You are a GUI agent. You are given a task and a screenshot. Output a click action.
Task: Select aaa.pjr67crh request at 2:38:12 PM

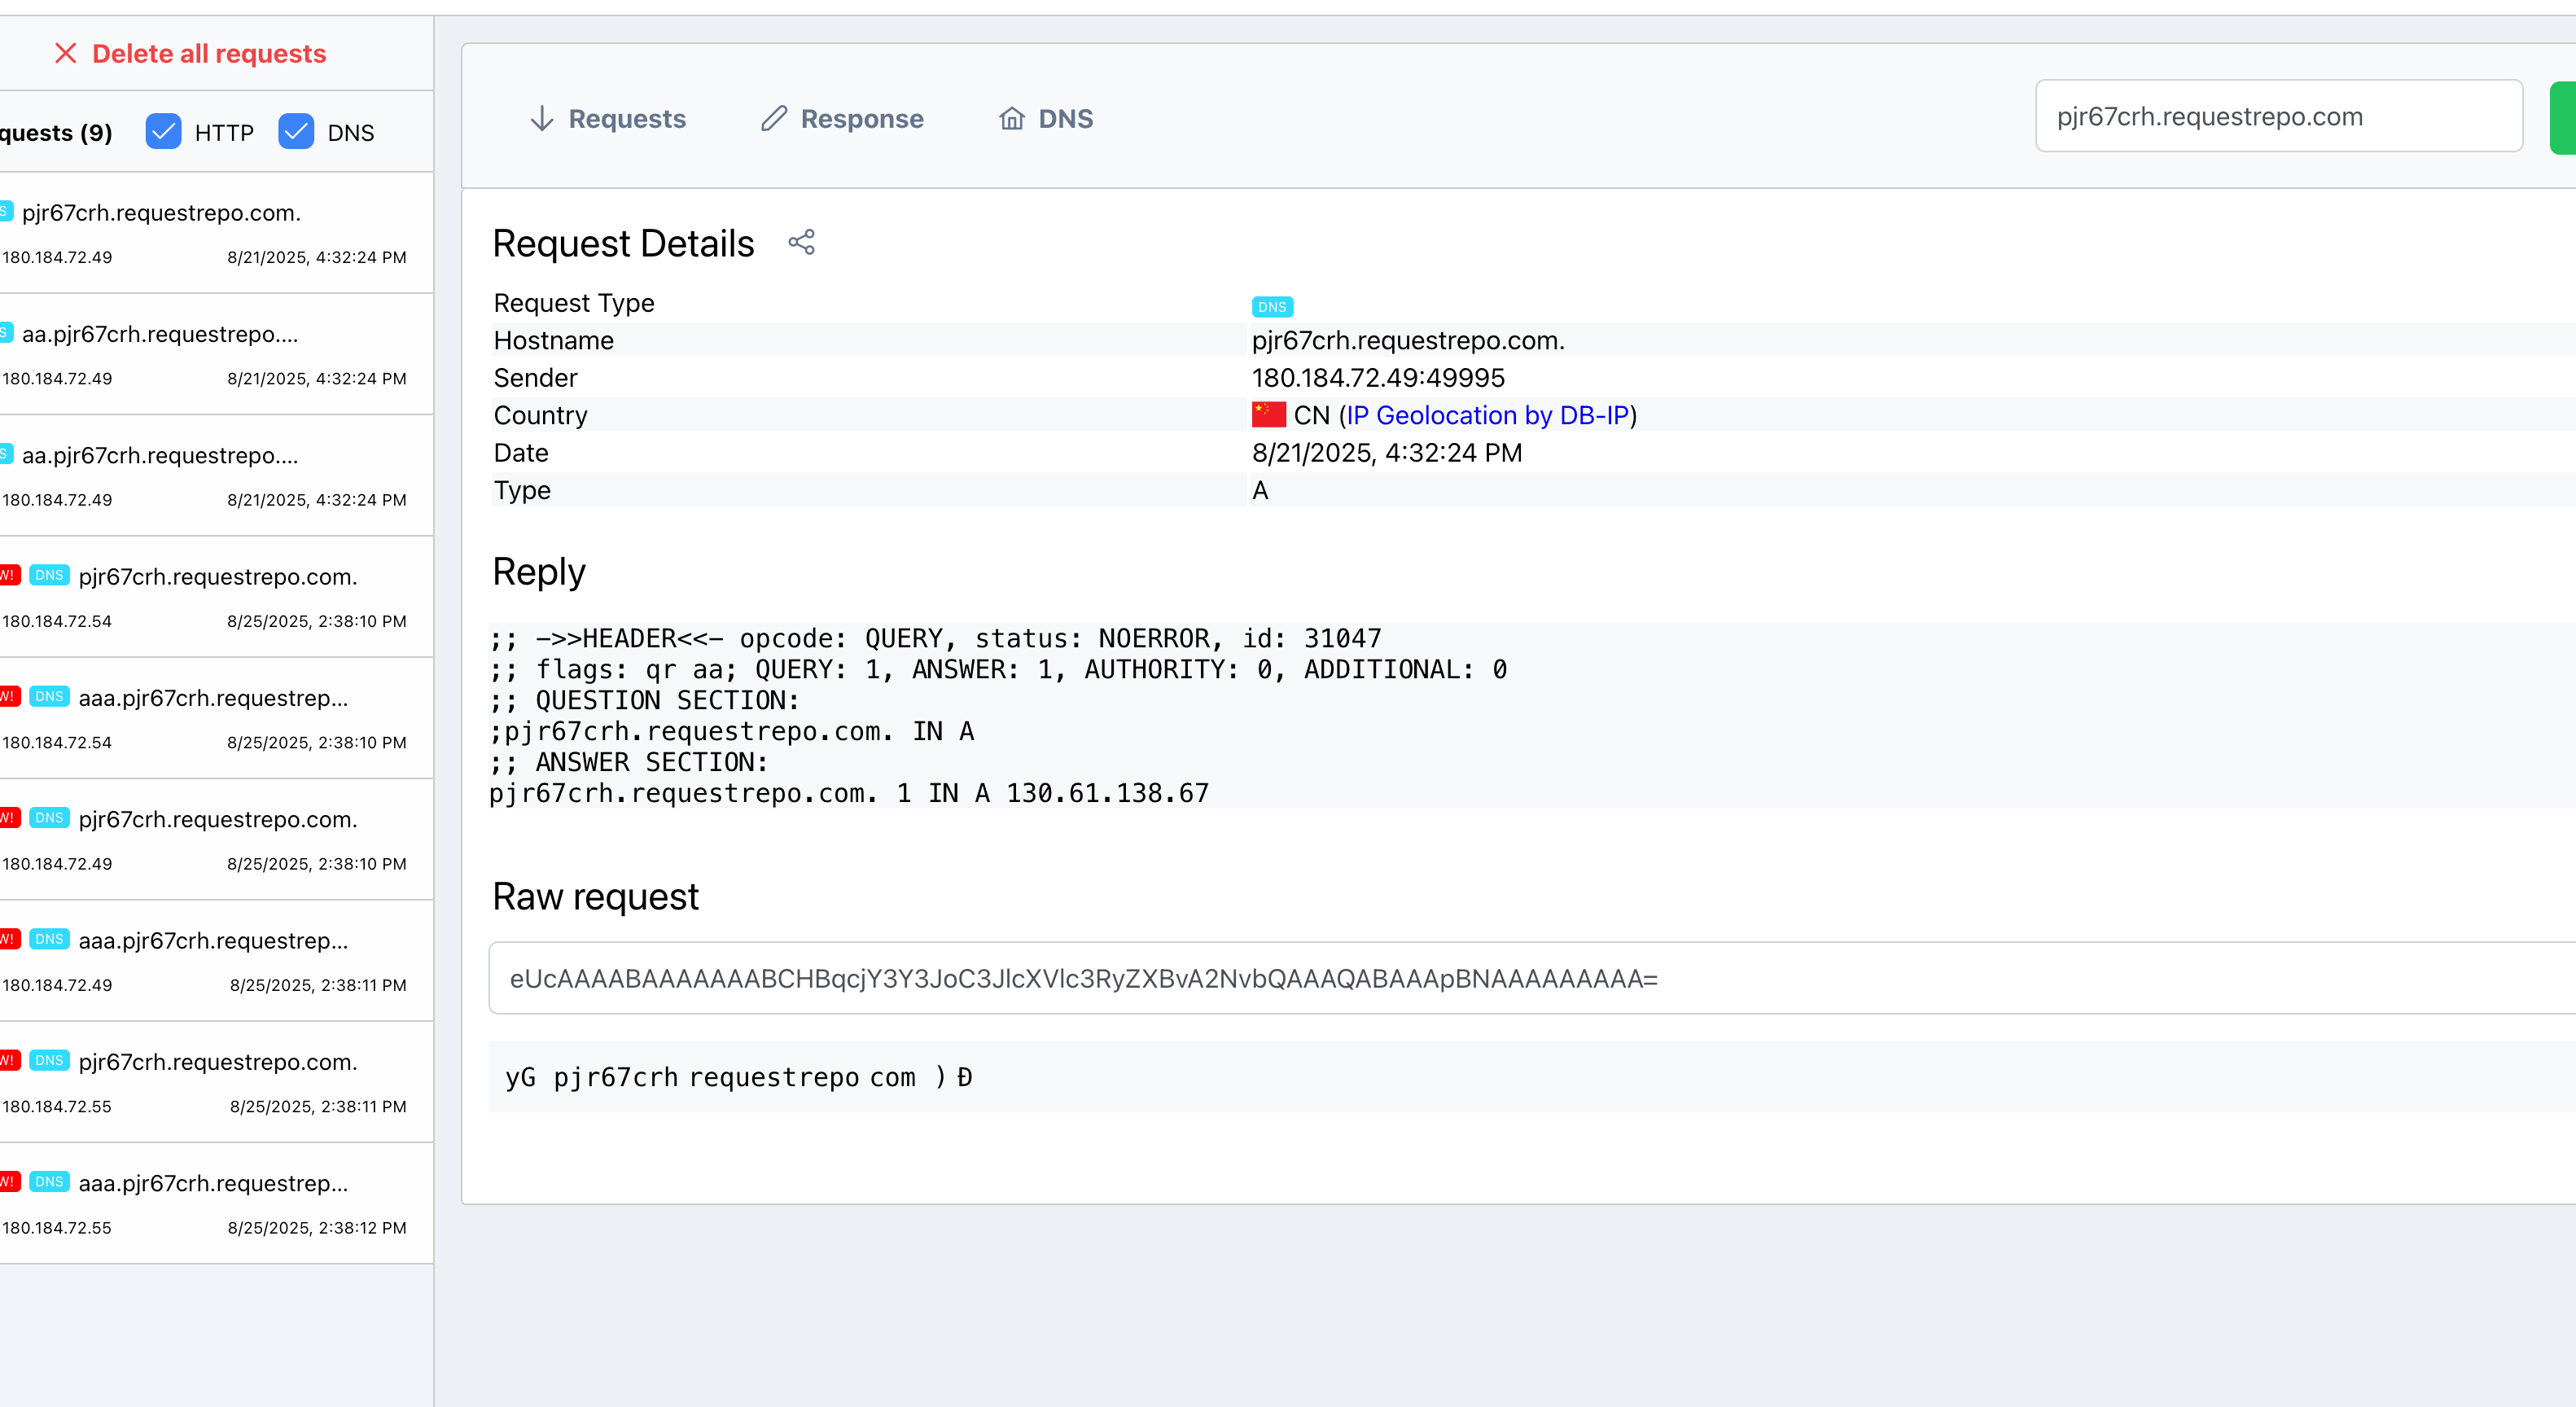click(210, 1203)
